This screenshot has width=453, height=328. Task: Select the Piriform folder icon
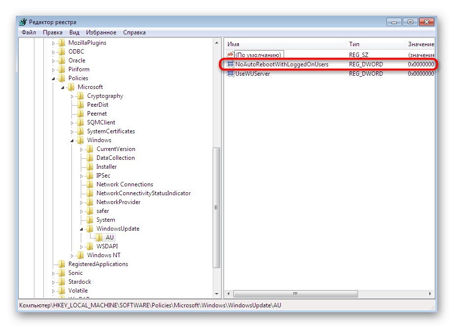coord(62,69)
